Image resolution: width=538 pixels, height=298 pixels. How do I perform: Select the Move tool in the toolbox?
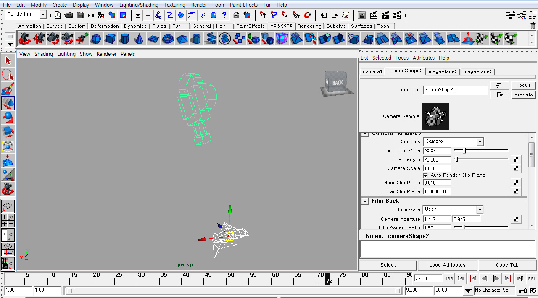pos(8,104)
